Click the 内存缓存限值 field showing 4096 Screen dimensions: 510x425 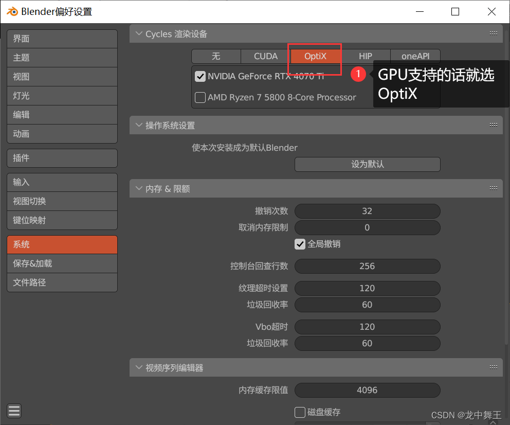[367, 390]
